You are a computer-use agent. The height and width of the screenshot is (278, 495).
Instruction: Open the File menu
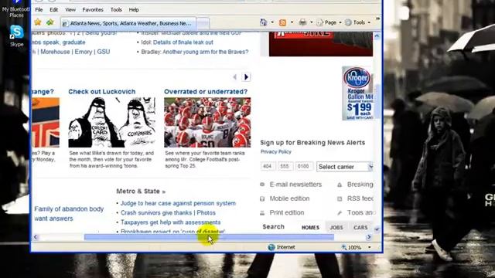(39, 10)
